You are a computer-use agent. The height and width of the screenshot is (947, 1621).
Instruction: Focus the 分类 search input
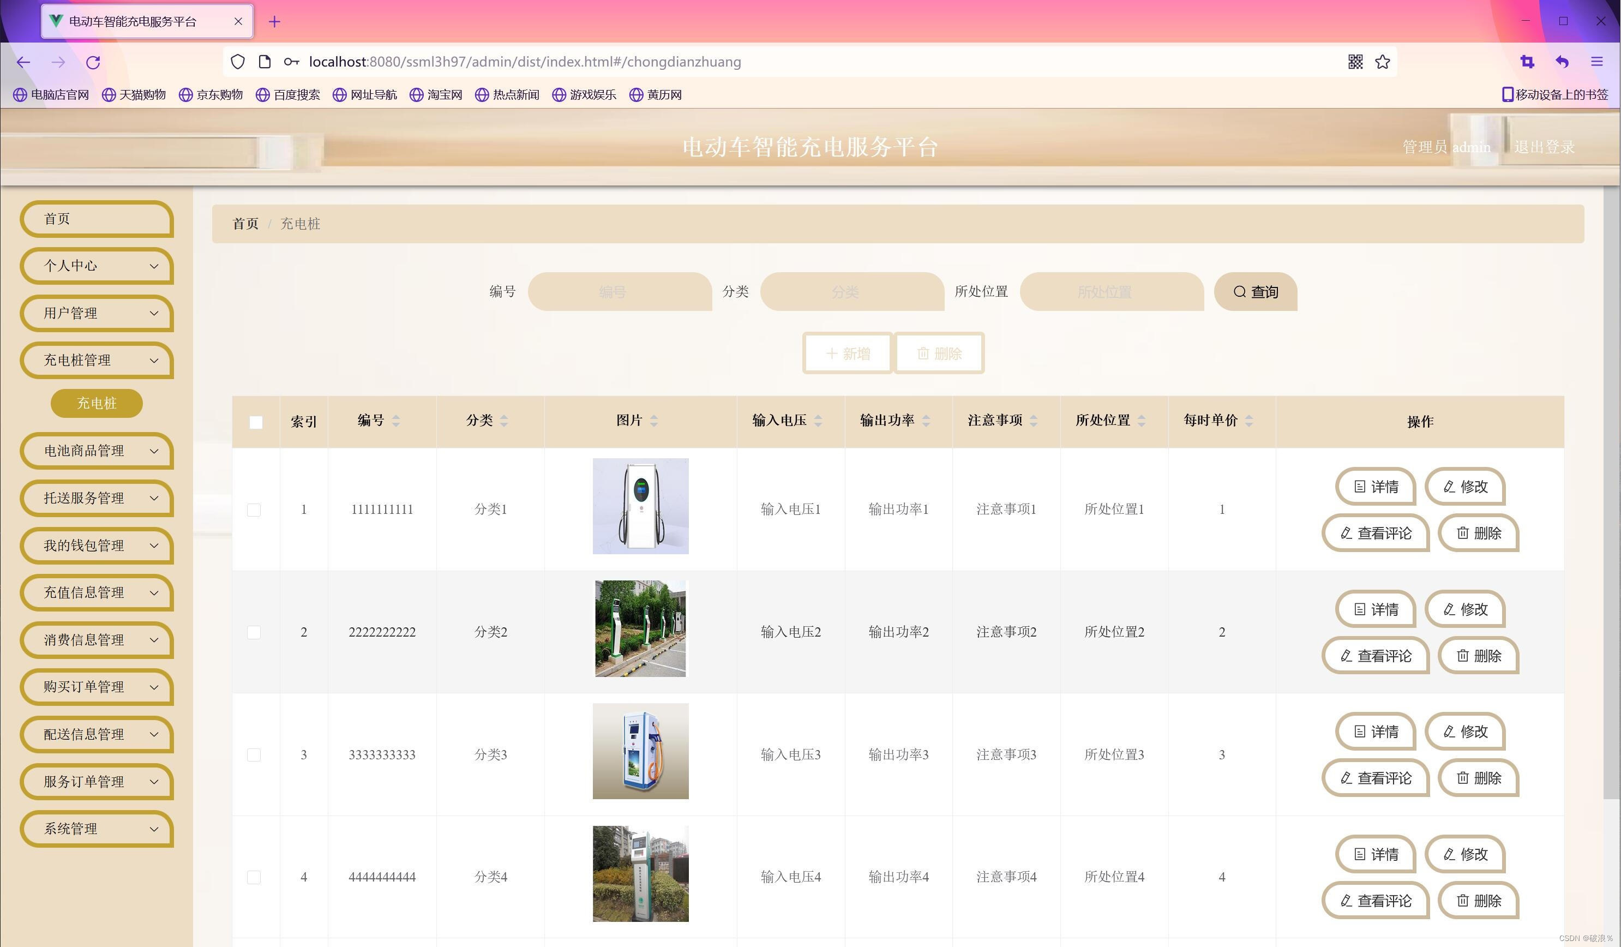852,291
